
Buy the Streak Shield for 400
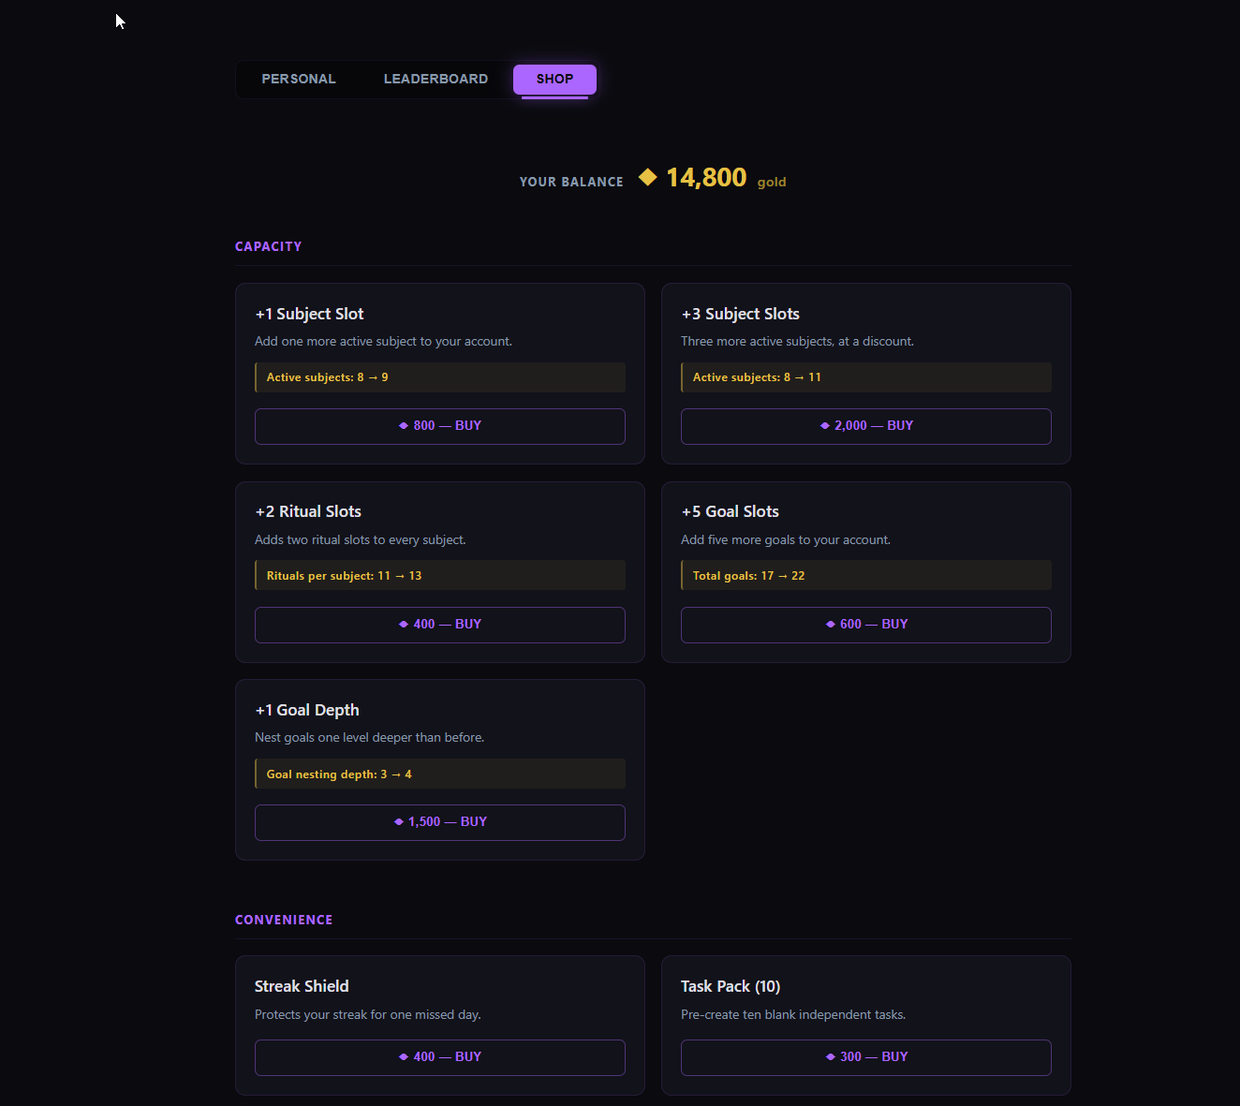(440, 1057)
